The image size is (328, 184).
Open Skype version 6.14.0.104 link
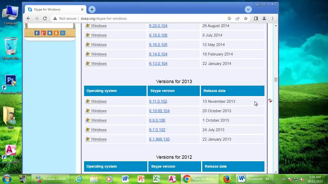click(x=158, y=54)
